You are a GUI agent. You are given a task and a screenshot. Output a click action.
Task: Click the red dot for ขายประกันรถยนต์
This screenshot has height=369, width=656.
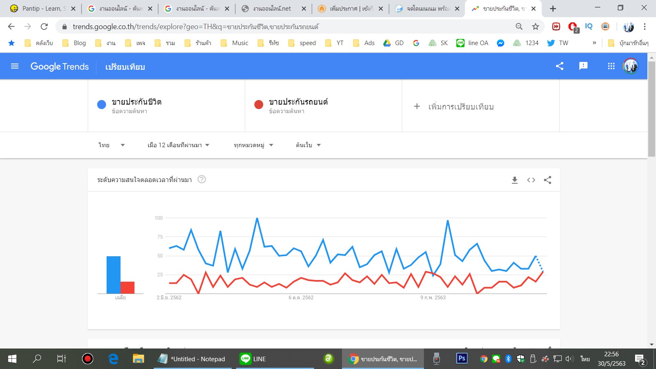[259, 105]
